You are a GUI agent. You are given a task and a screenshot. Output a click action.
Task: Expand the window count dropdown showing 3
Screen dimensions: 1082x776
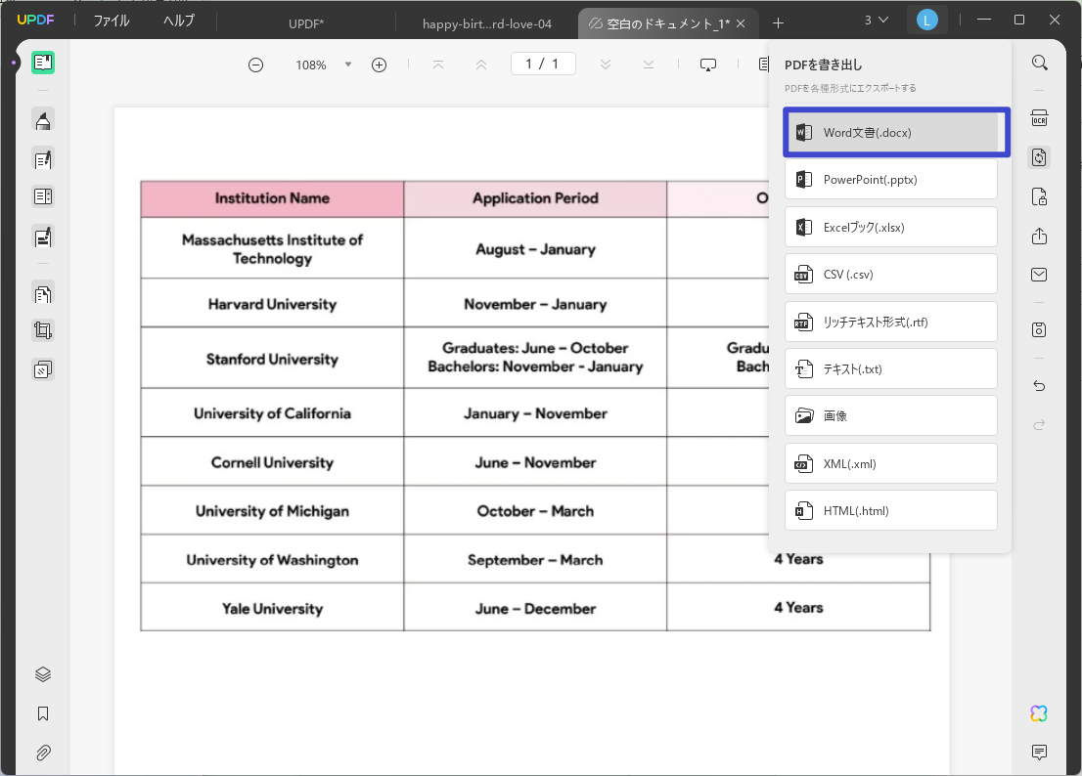tap(877, 21)
